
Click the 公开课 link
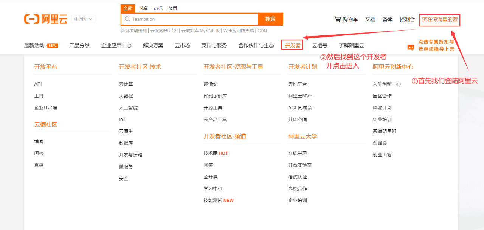coord(211,177)
